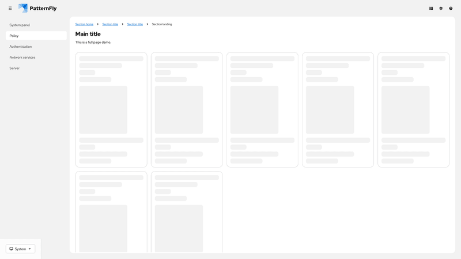Toggle the sidebar with the hamburger menu icon
The image size is (461, 259).
10,9
